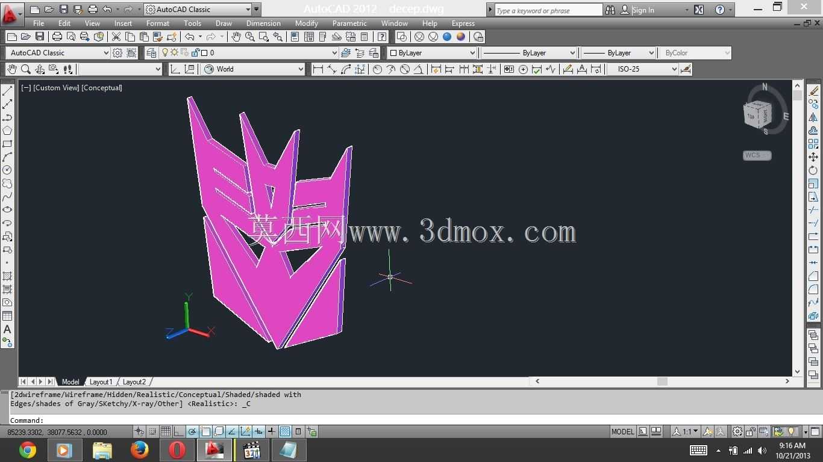Click the WCS label under ViewCube

coord(757,155)
